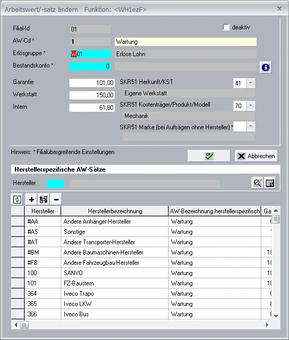Viewport: 289px width, 340px height.
Task: Click the horizontal scrollbar right arrow
Action: (x=267, y=325)
